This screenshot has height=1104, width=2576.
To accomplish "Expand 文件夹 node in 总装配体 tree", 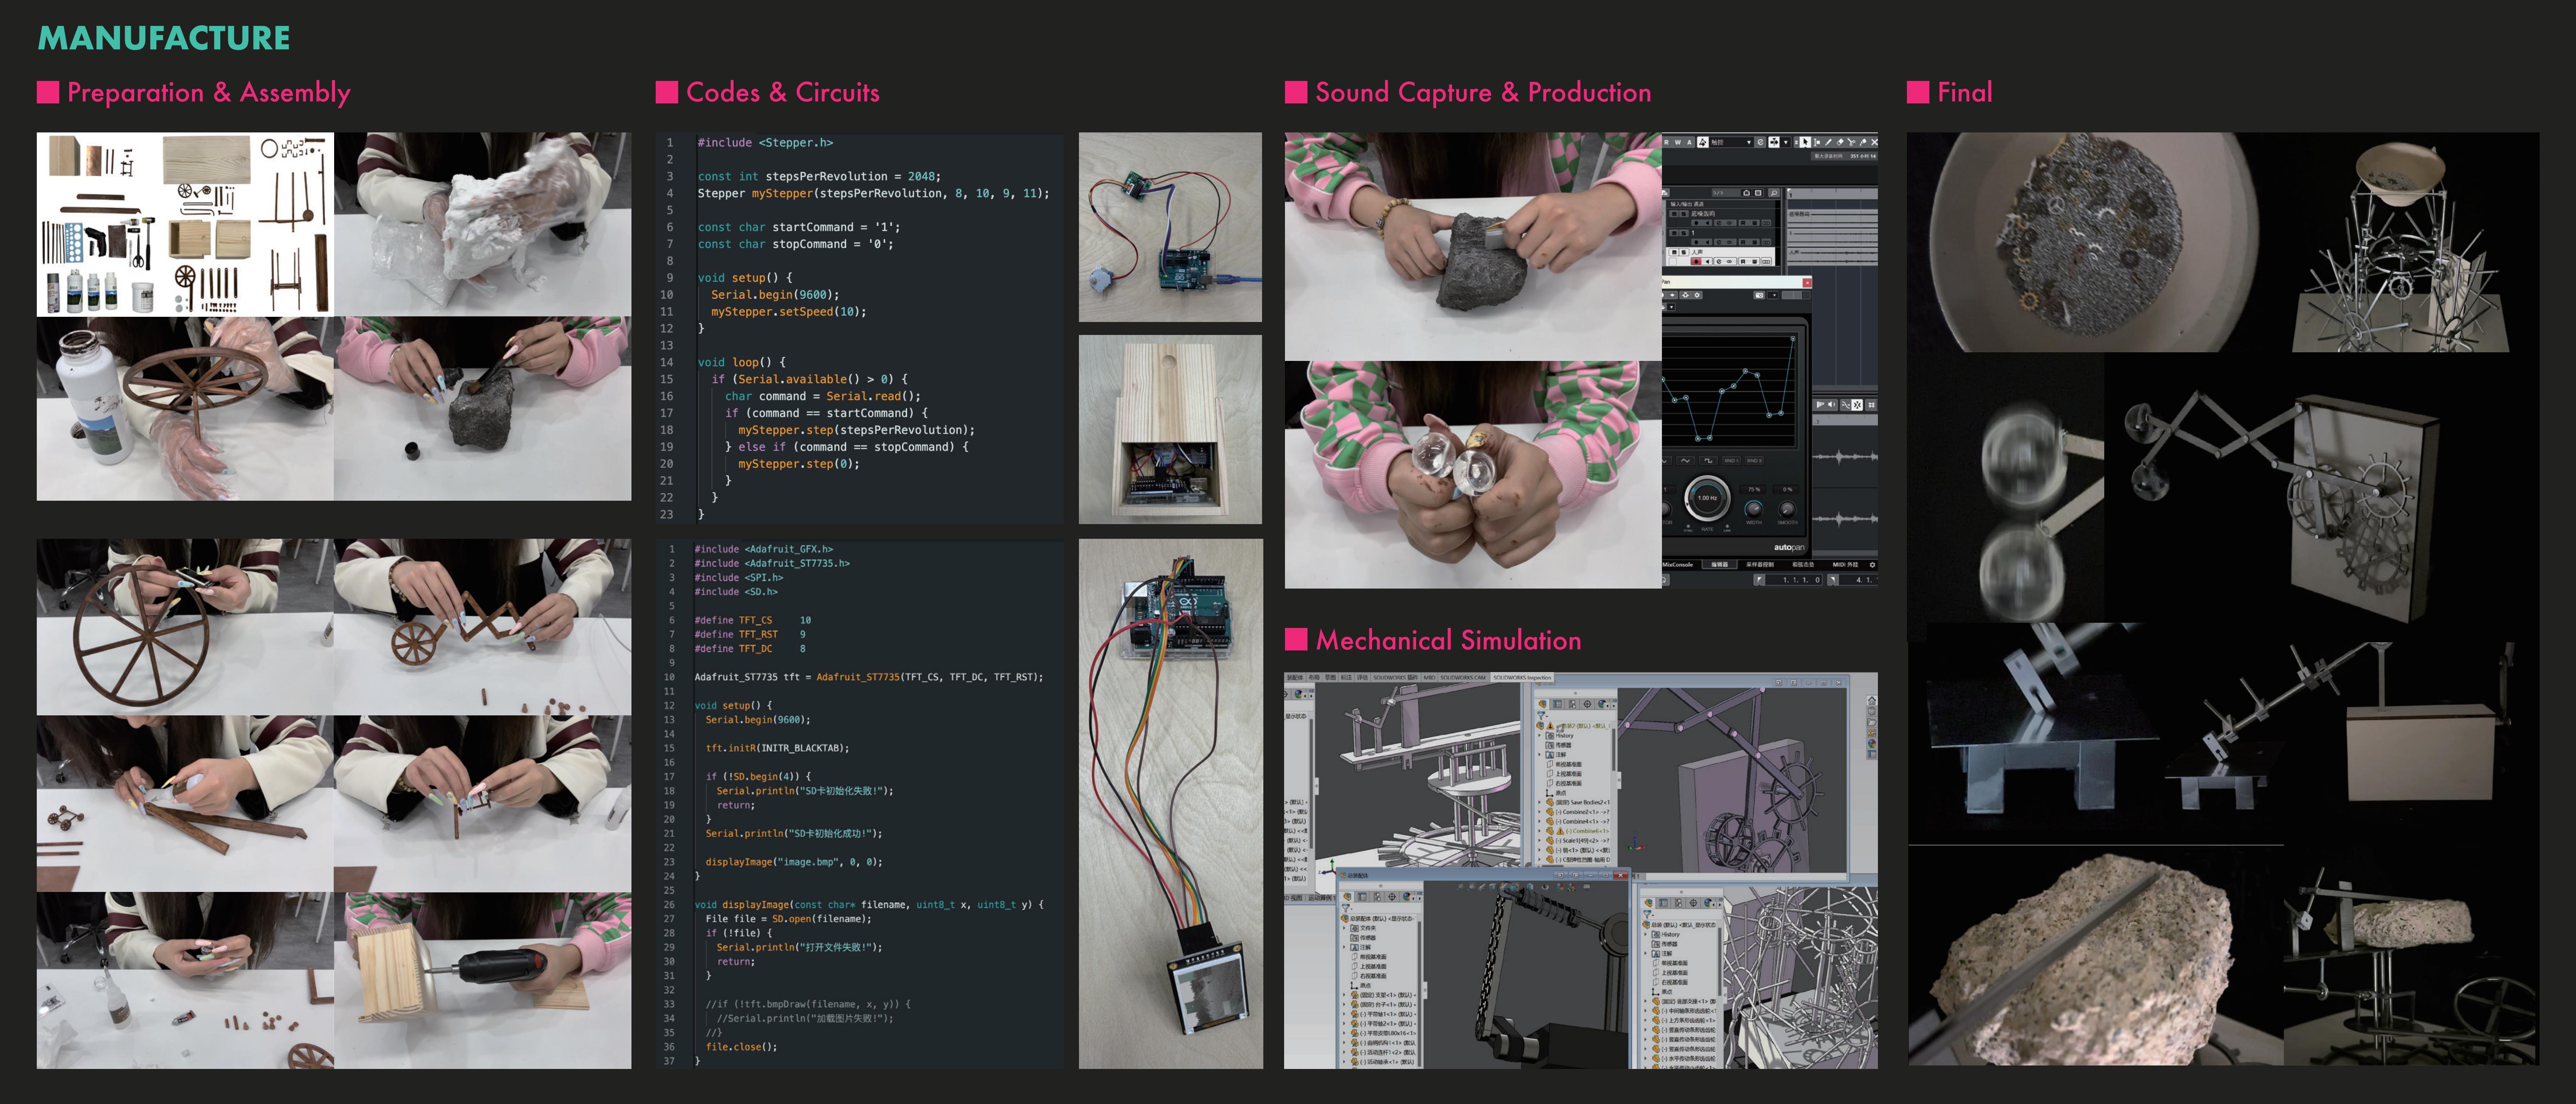I will click(x=1344, y=928).
